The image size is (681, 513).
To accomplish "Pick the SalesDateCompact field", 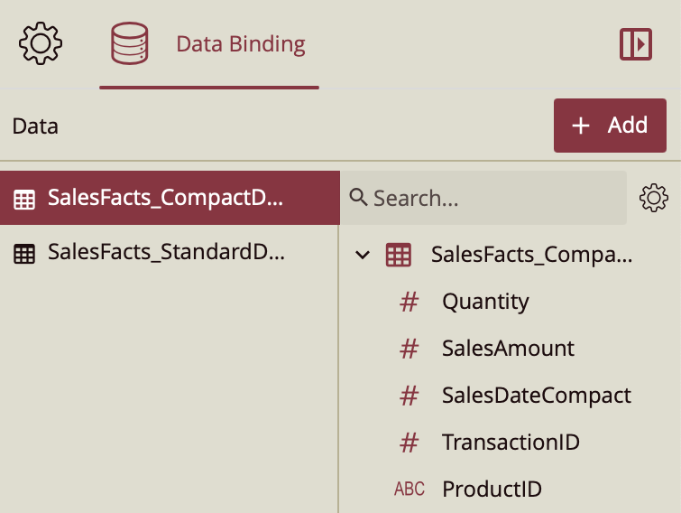I will coord(536,396).
